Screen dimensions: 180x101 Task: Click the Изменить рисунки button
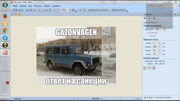[x=98, y=10]
